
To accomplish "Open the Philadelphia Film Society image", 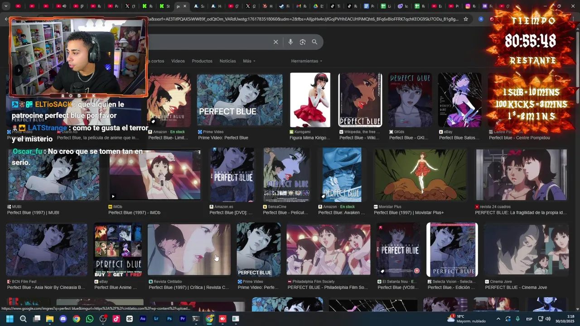I will pyautogui.click(x=329, y=249).
